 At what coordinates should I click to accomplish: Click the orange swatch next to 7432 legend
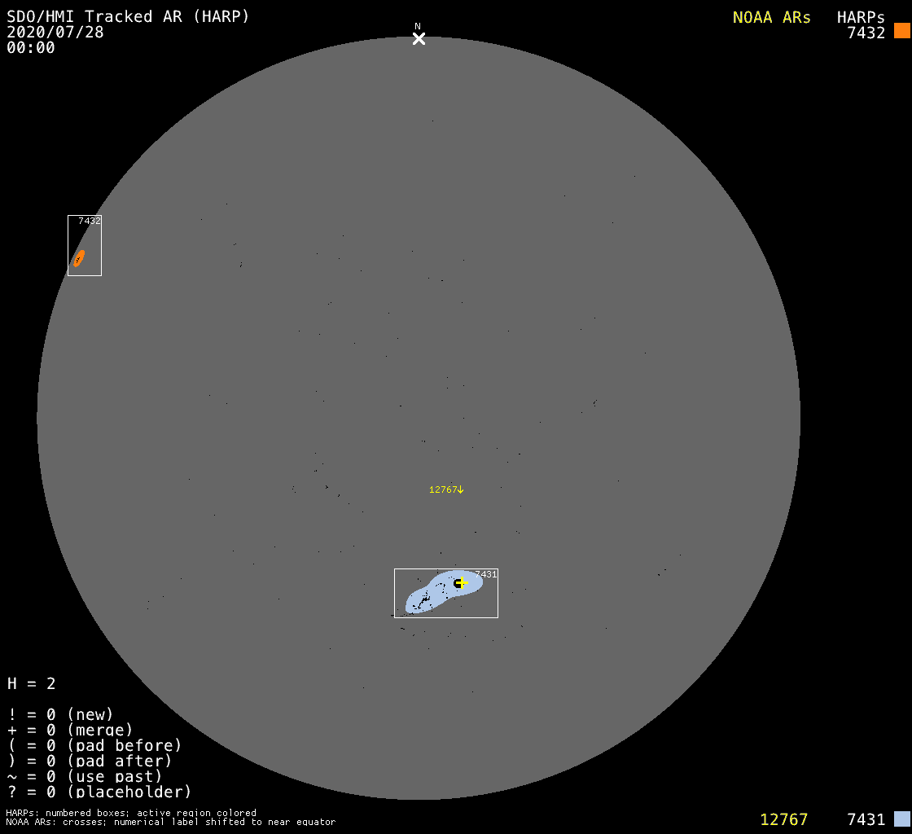(901, 31)
